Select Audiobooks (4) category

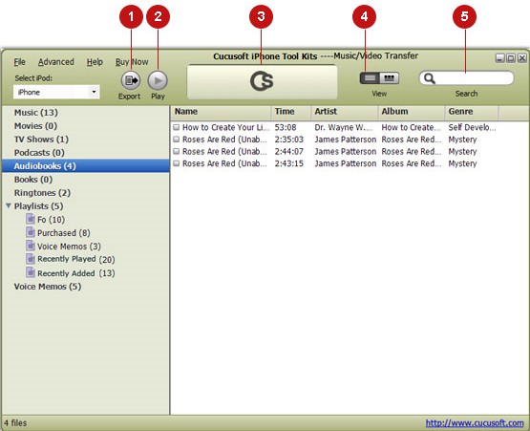(x=86, y=165)
